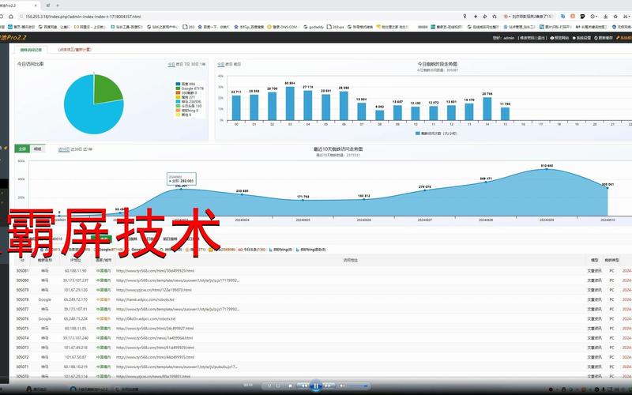Stop playback with the square stop button
This screenshot has width=632, height=395.
291,386
